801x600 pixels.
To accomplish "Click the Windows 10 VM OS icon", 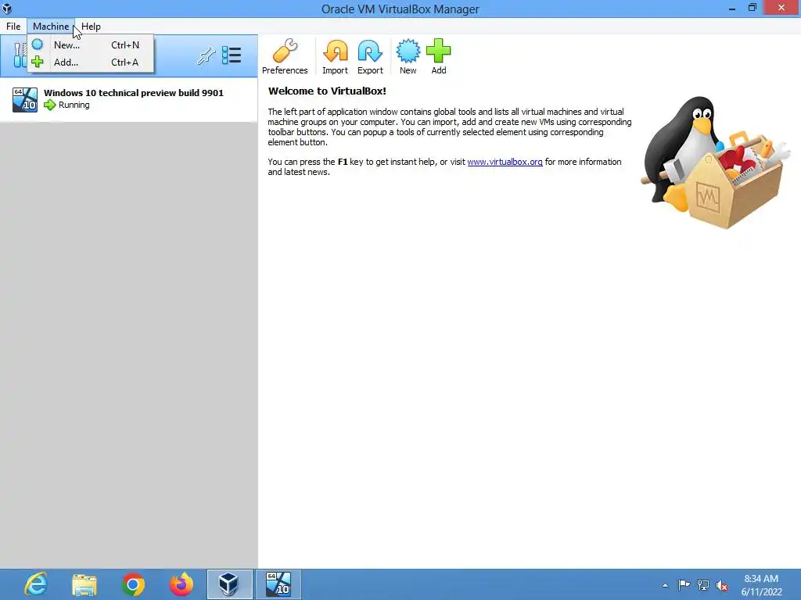I will point(25,99).
